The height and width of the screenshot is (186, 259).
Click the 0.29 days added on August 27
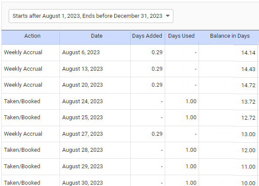[157, 134]
